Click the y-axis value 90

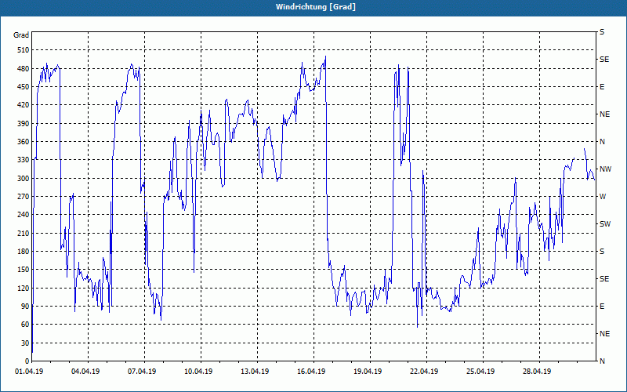point(25,307)
